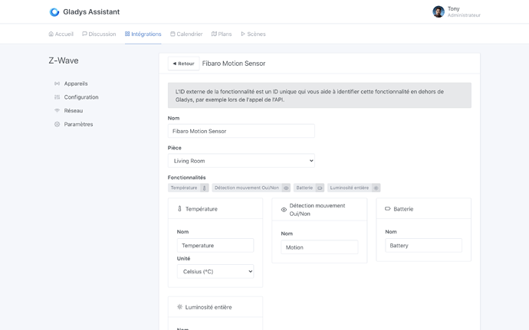Click the thermometer icon in Température tag
Viewport: 529px width, 330px height.
click(204, 188)
